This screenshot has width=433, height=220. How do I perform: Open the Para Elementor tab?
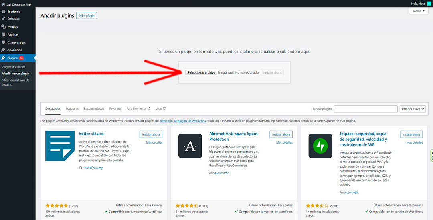[x=138, y=109]
